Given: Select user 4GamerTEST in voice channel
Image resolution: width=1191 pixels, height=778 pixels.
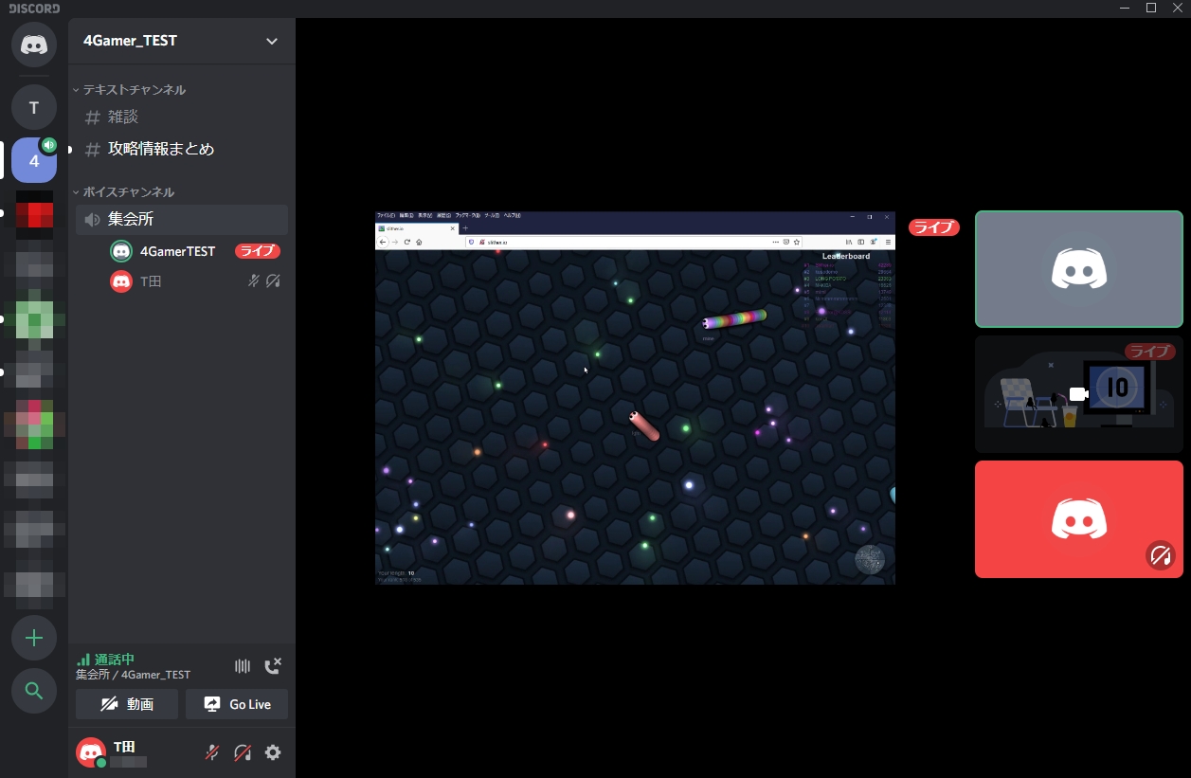Looking at the screenshot, I should 177,251.
